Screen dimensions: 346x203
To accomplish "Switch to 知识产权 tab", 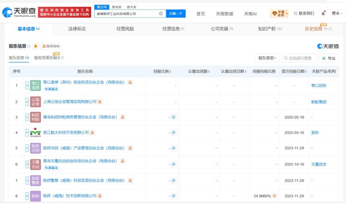I will 270,29.
